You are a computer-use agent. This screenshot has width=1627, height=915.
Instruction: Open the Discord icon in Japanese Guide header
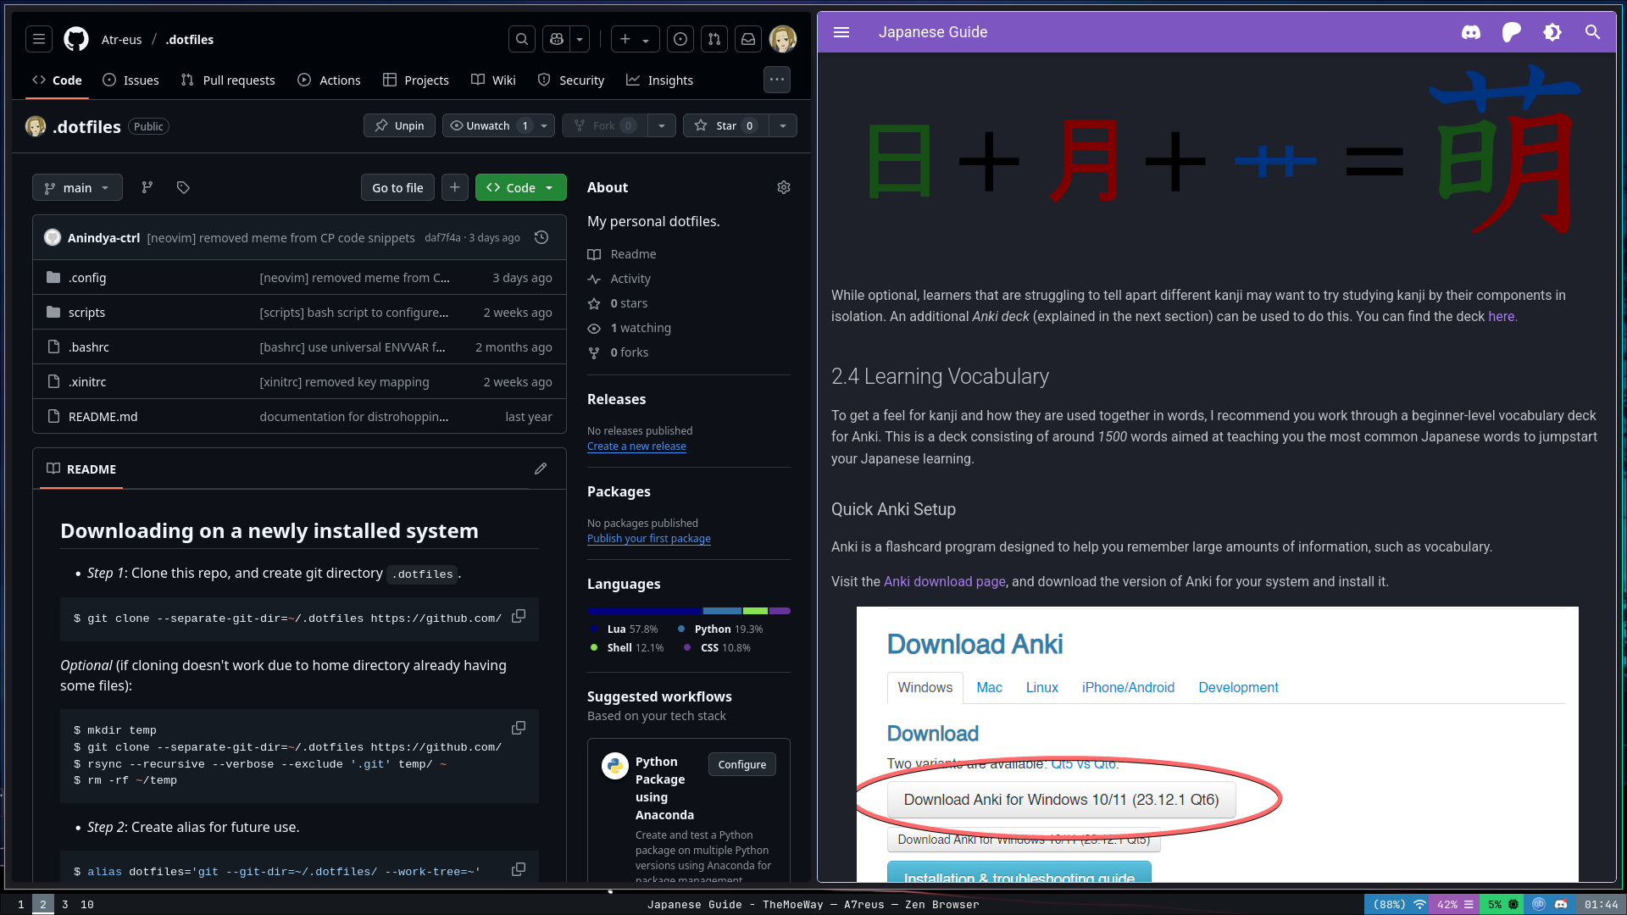click(x=1471, y=32)
